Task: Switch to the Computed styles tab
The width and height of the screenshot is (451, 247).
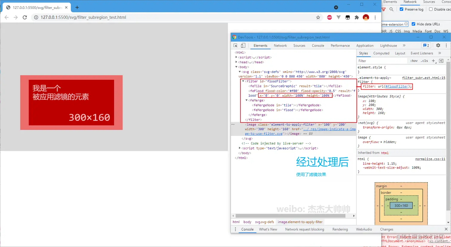Action: [381, 53]
